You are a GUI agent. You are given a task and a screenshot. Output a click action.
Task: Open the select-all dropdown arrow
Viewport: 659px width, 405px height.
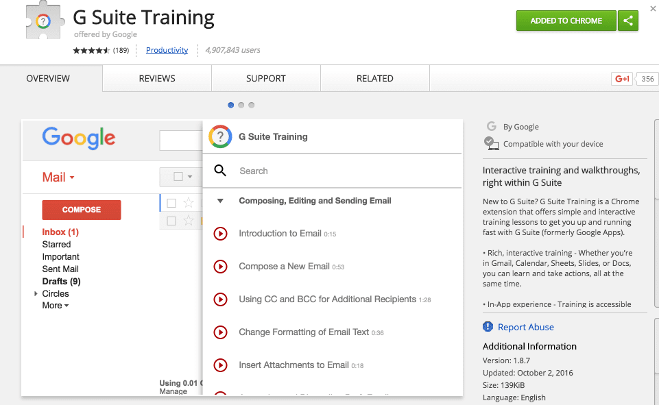(x=190, y=177)
